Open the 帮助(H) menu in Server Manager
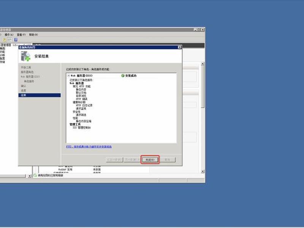304x228 pixels. point(33,35)
